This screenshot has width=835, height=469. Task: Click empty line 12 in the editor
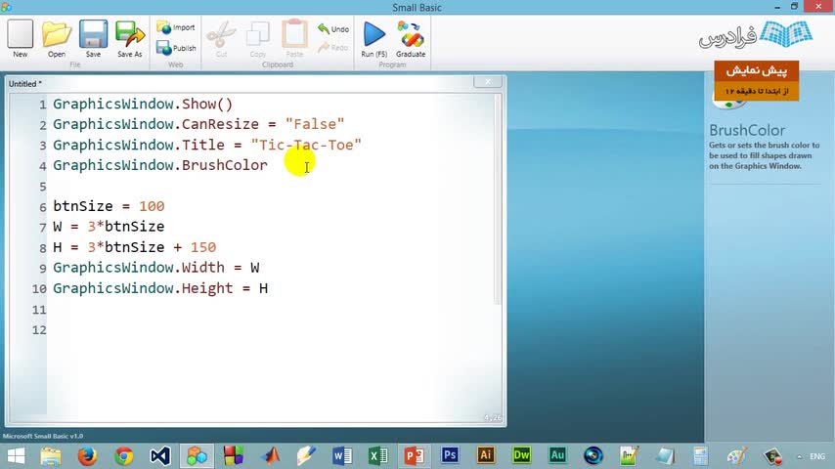coord(272,330)
